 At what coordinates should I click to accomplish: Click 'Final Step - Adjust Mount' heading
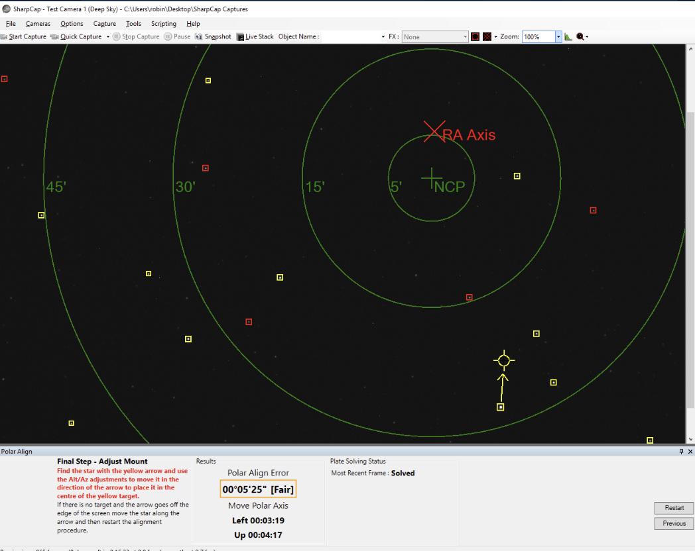pyautogui.click(x=102, y=461)
